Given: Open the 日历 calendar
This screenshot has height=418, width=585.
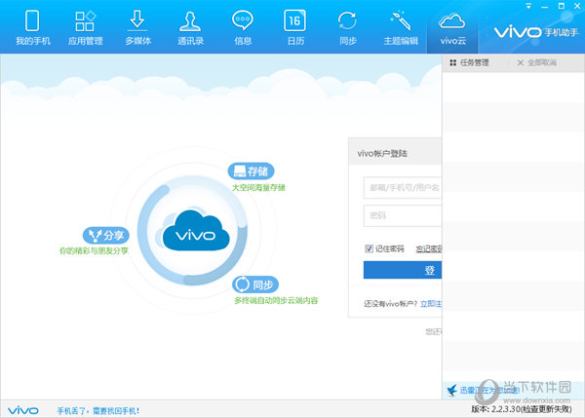Looking at the screenshot, I should 295,28.
